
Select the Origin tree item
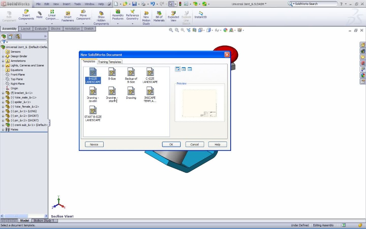click(14, 88)
